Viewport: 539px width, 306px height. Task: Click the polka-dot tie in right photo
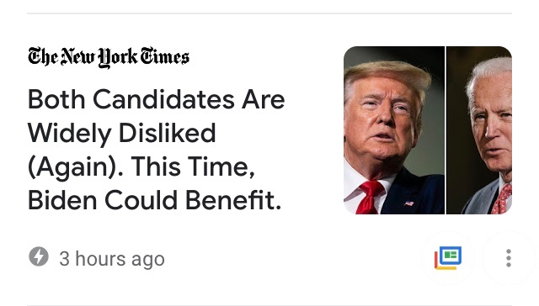(x=502, y=200)
